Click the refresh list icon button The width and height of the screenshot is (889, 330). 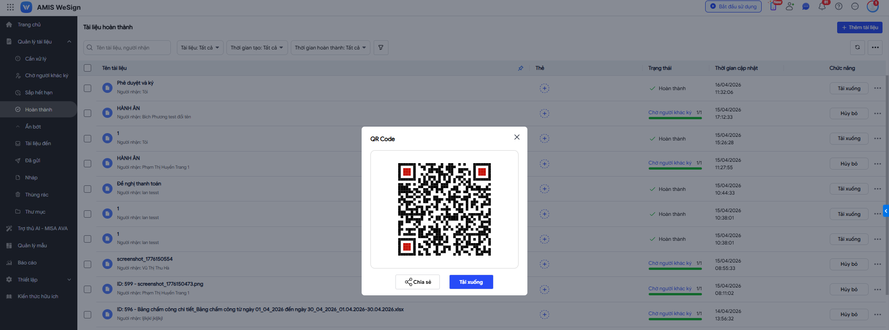858,48
